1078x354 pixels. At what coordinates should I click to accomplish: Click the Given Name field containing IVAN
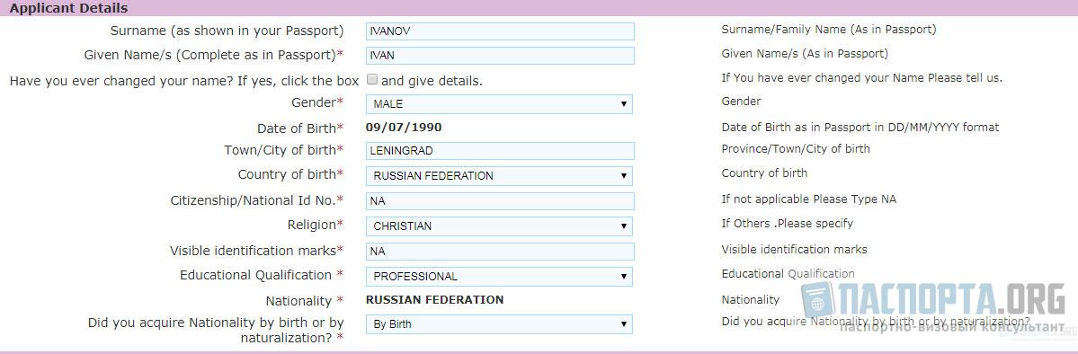click(x=501, y=56)
